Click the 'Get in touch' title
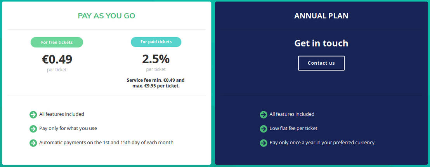 pyautogui.click(x=321, y=43)
